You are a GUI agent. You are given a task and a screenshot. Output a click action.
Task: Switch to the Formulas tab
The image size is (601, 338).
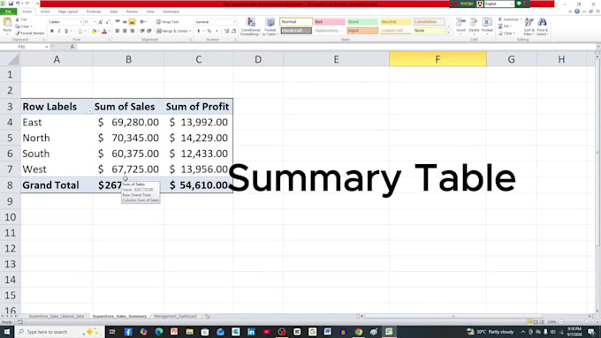94,11
